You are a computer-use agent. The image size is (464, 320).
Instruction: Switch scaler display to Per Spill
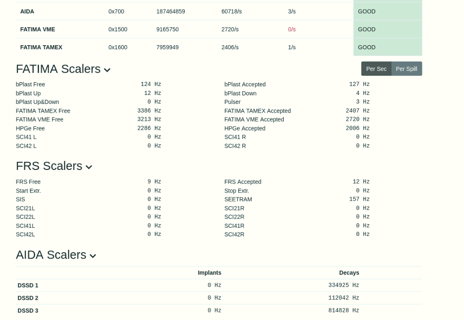pyautogui.click(x=406, y=69)
